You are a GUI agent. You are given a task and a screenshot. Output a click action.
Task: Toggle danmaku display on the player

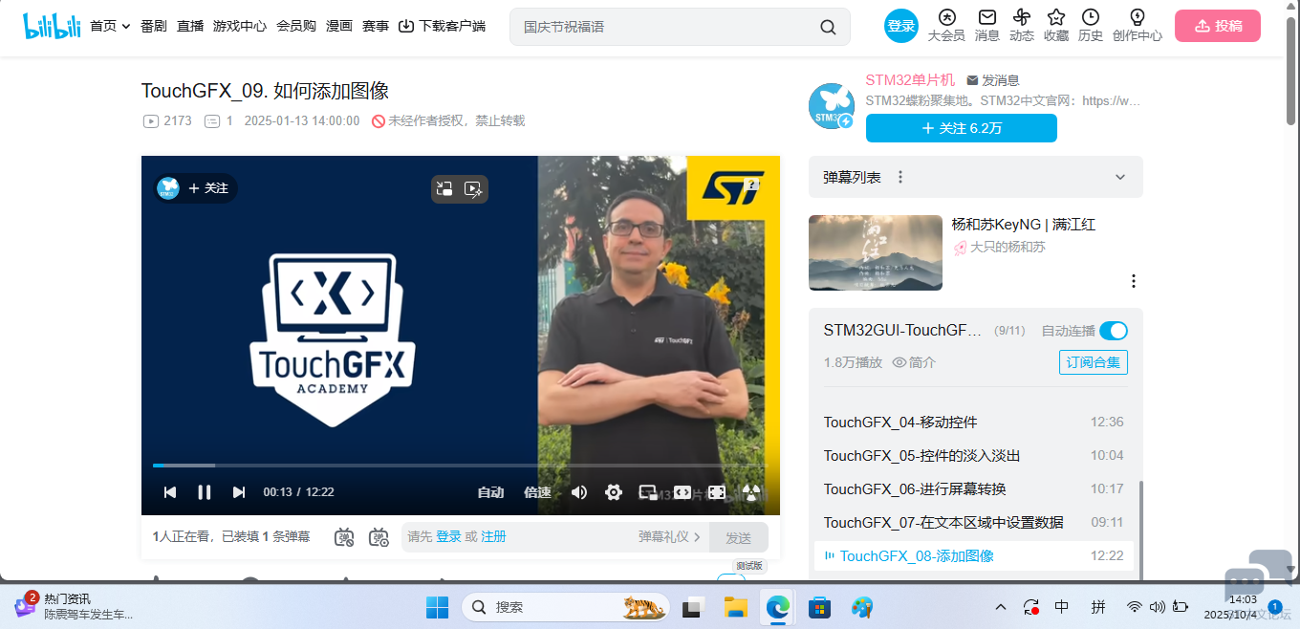345,537
